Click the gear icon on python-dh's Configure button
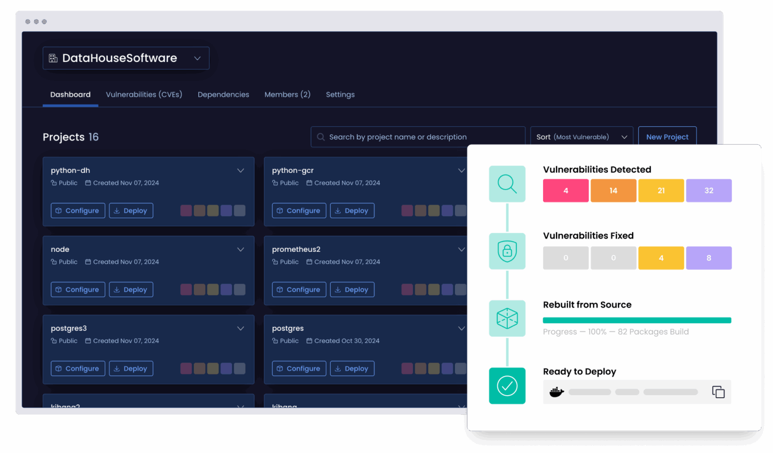This screenshot has height=453, width=773. pos(59,210)
